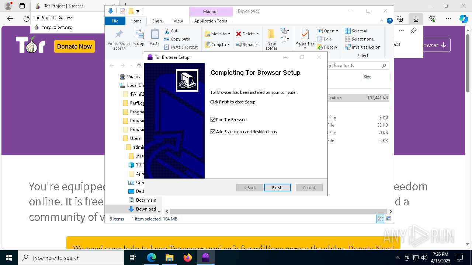Click Invert selection in ribbon
472x265 pixels.
363,47
